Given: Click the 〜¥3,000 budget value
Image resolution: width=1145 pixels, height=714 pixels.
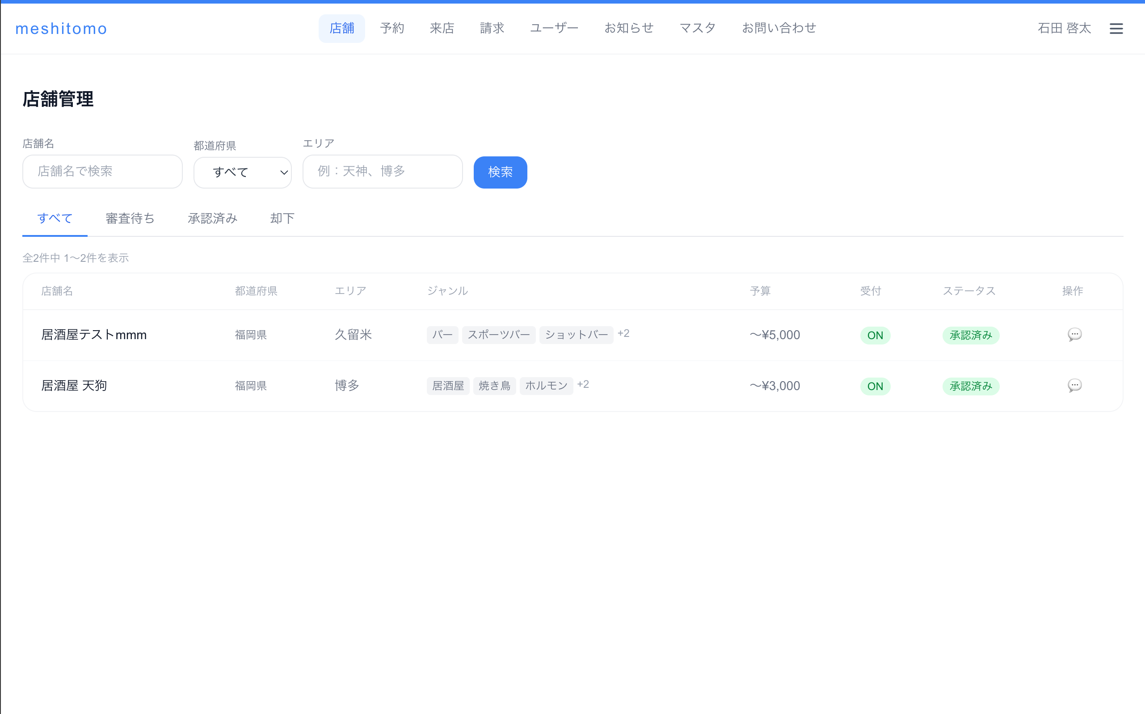Looking at the screenshot, I should pos(775,386).
